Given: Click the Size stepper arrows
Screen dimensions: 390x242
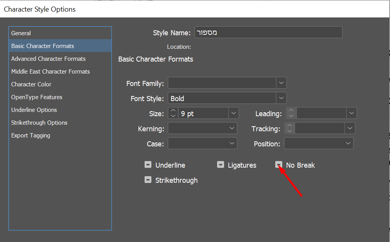Looking at the screenshot, I should (x=173, y=113).
